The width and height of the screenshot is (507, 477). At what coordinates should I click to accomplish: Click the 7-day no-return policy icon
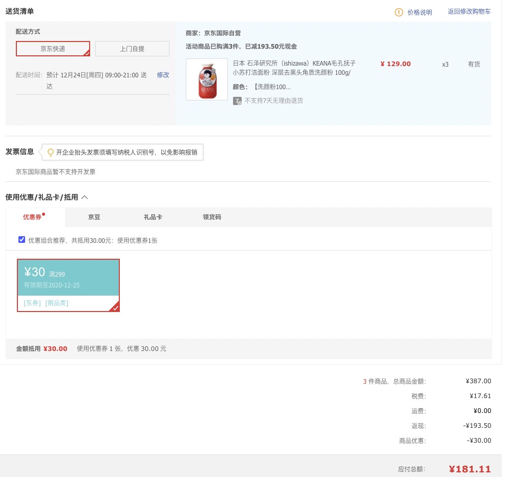(237, 101)
